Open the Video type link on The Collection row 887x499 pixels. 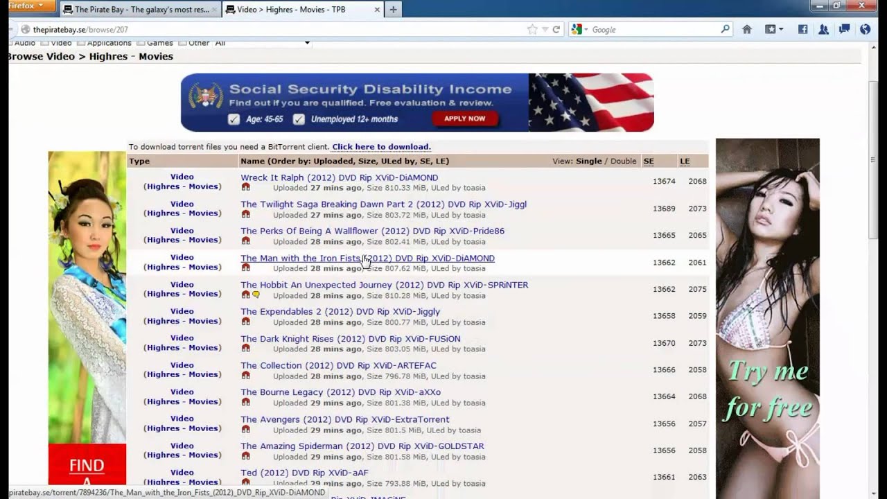(182, 365)
